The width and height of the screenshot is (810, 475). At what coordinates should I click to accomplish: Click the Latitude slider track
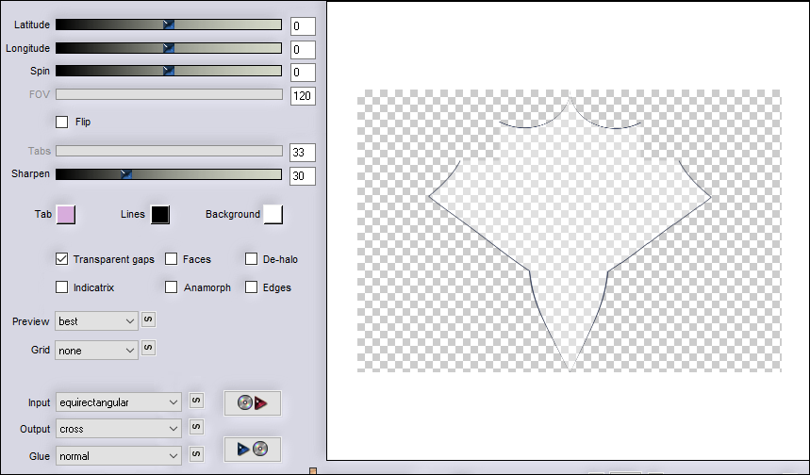click(x=169, y=25)
